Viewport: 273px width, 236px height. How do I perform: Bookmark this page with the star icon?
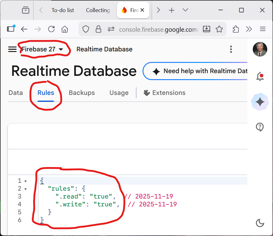pyautogui.click(x=219, y=29)
